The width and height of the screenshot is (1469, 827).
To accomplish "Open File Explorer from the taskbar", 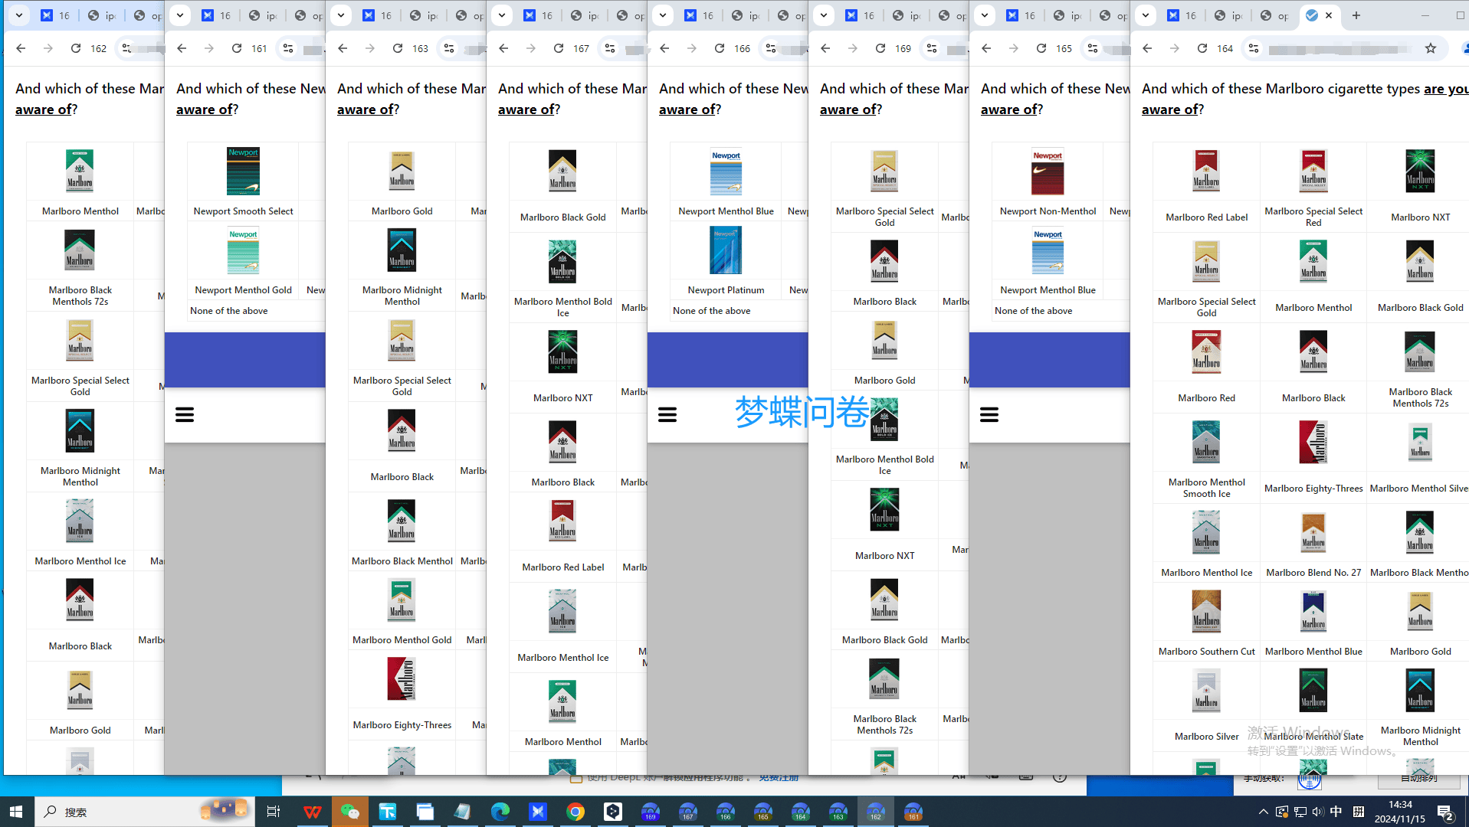I will coord(425,812).
